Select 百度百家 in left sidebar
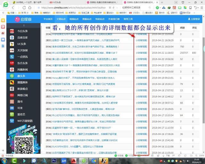This screenshot has height=164, width=205. (x=22, y=37)
